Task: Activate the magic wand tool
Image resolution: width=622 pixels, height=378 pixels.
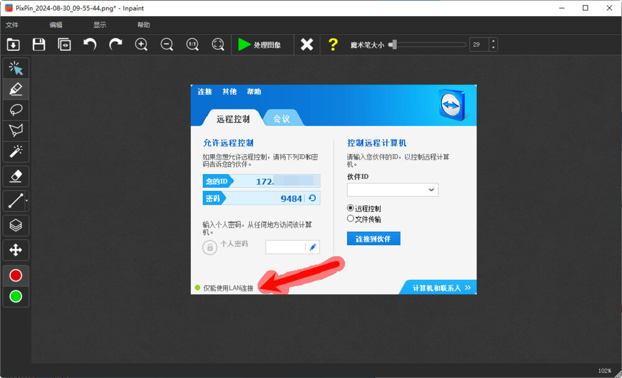Action: coord(16,152)
